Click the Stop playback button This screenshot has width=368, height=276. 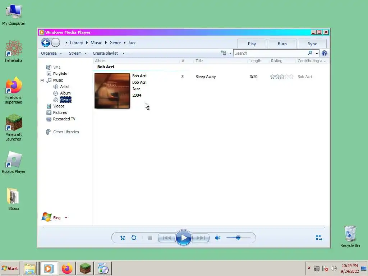150,238
